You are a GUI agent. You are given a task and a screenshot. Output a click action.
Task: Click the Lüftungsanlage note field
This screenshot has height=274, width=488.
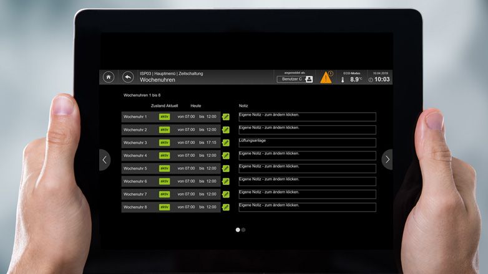pos(307,143)
